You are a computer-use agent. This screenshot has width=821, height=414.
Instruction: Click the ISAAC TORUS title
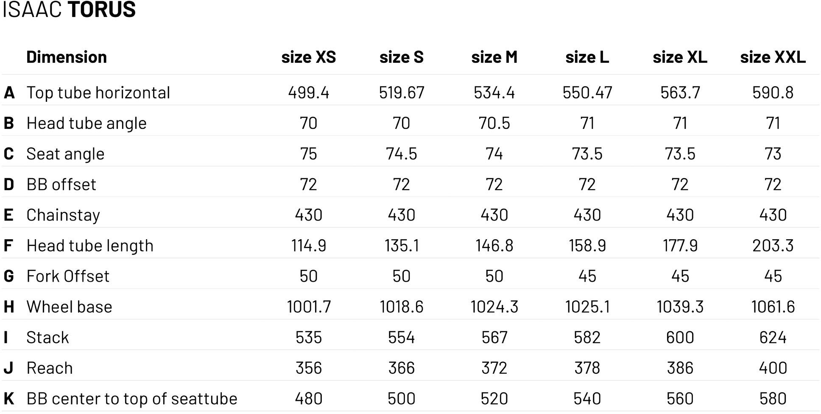pyautogui.click(x=69, y=9)
